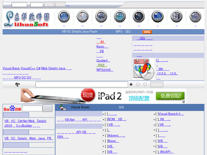The width and height of the screenshot is (207, 155).
Task: Open the C# category link
Action: (x=38, y=68)
